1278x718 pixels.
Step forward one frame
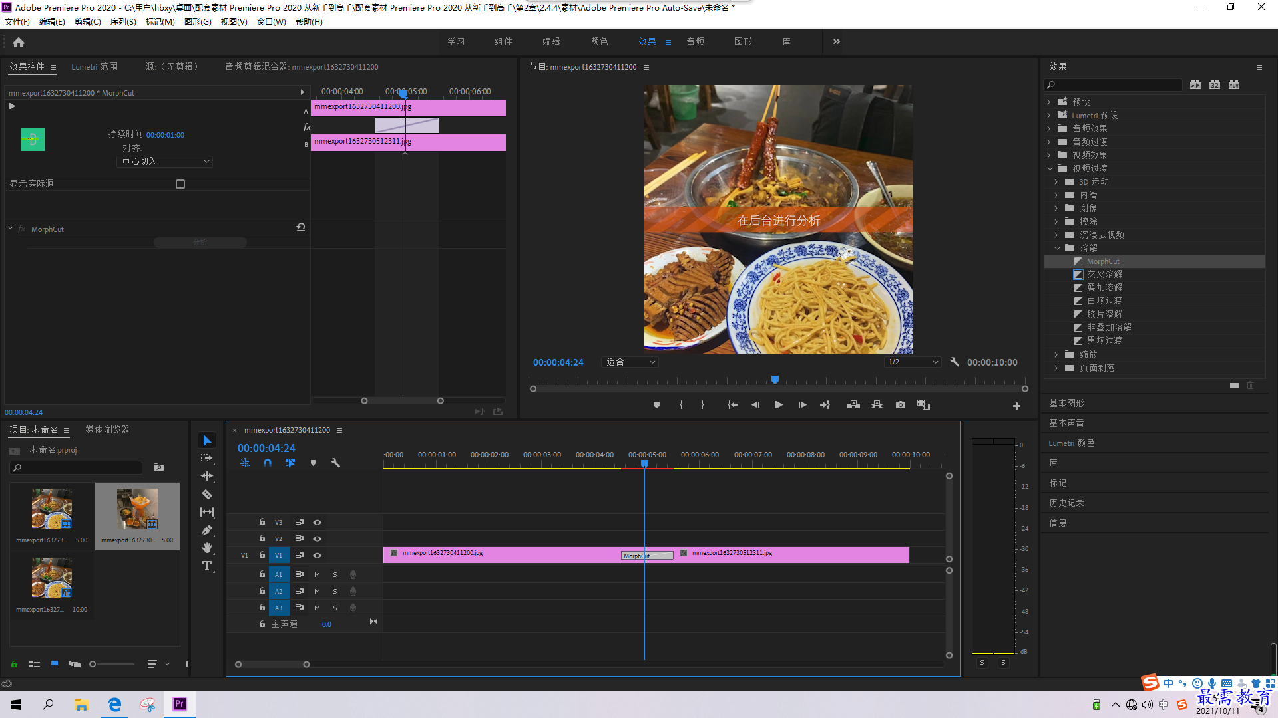[x=802, y=405]
